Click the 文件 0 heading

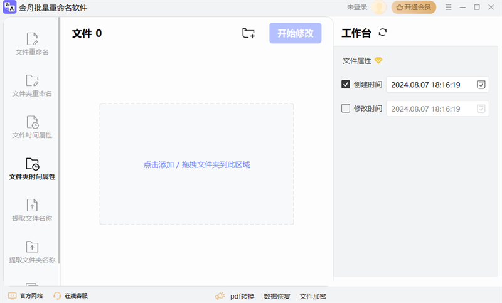tap(87, 33)
